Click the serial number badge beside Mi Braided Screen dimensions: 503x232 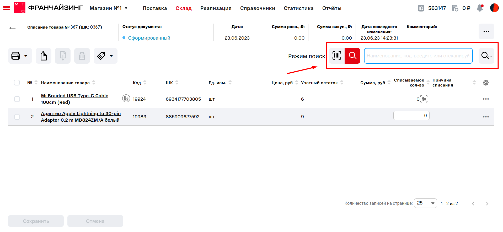click(126, 99)
